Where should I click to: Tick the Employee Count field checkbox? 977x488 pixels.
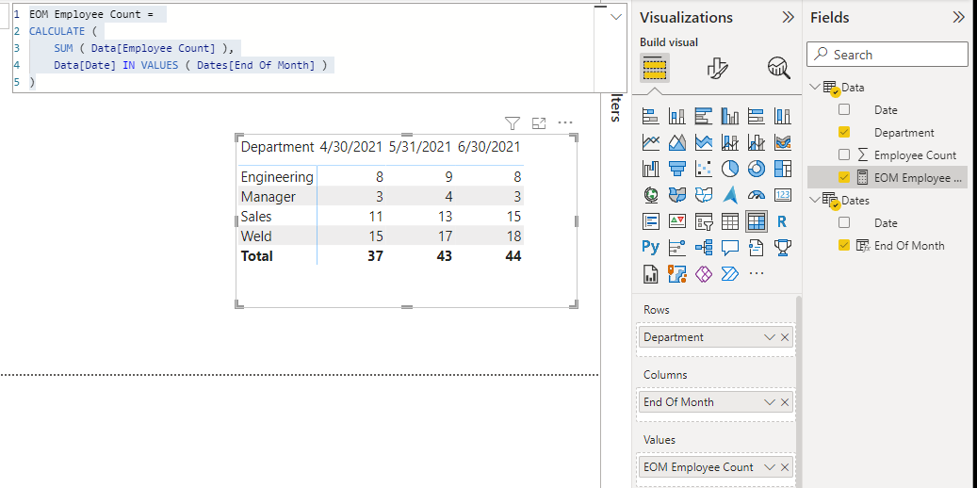[x=844, y=155]
